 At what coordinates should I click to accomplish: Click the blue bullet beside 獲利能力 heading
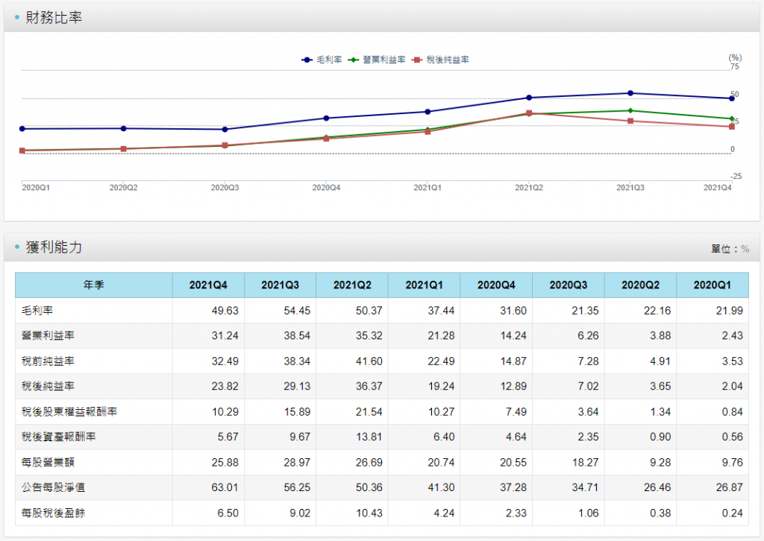[x=16, y=248]
